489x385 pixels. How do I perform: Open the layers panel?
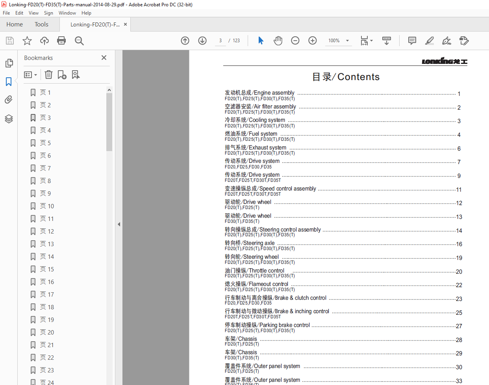tap(9, 119)
